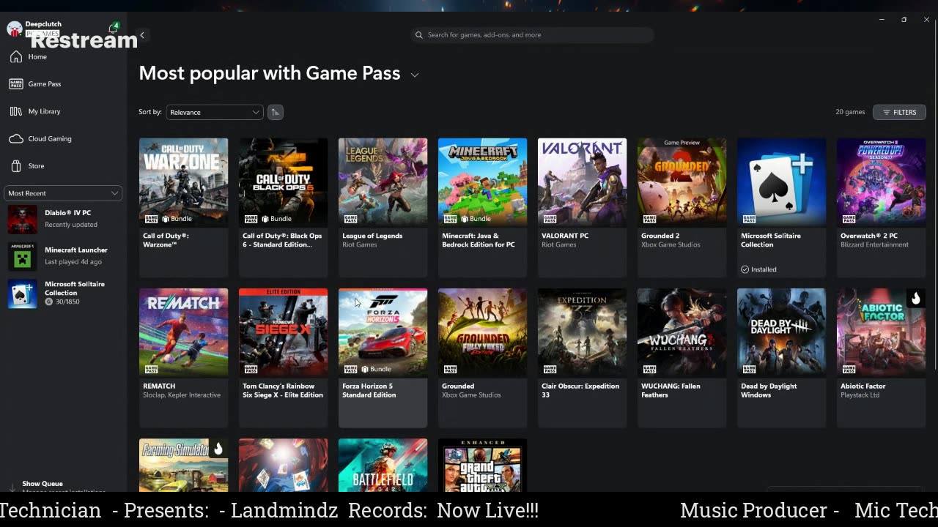The image size is (938, 527).
Task: Click the '20 games' count text
Action: pyautogui.click(x=850, y=112)
